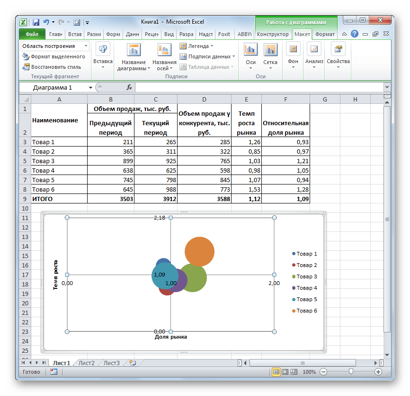Viewport: 410px width, 396px height.
Task: Select the orange Товар 6 bubble
Action: tap(199, 251)
